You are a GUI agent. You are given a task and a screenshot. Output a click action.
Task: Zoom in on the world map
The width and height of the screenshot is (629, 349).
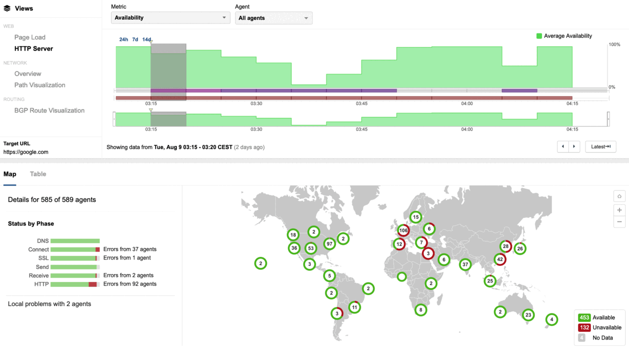[x=619, y=210]
